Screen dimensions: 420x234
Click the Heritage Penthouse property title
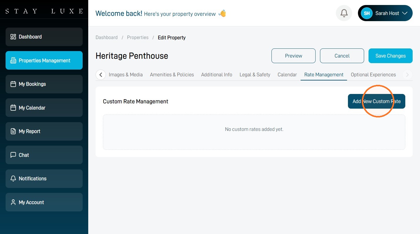tap(132, 56)
